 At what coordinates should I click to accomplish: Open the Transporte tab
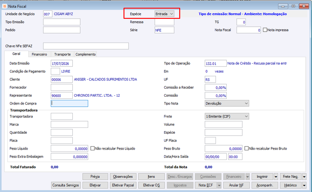[x=62, y=55]
